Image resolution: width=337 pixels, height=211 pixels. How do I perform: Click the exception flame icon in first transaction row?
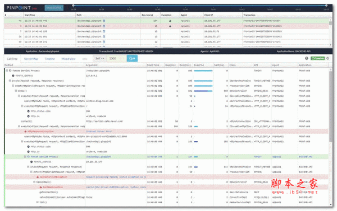[x=170, y=21]
